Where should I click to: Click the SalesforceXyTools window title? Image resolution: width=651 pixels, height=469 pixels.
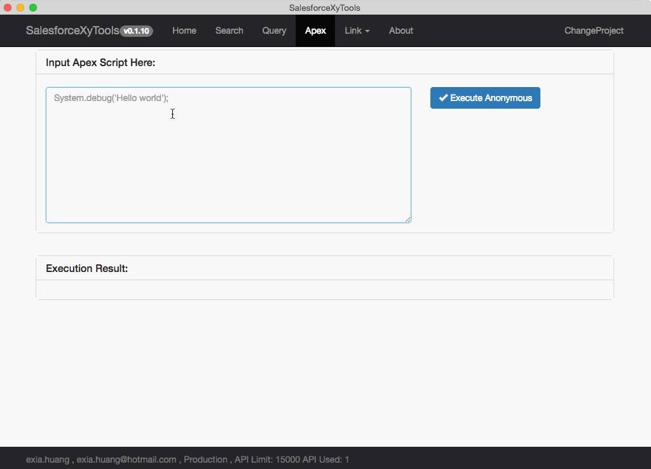325,8
